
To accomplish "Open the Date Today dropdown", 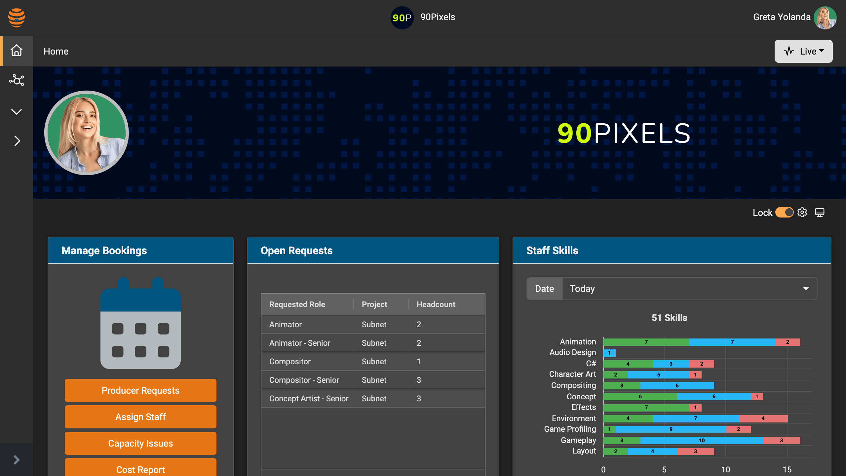I will click(690, 289).
